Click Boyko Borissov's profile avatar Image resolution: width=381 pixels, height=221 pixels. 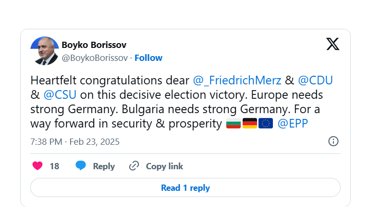[45, 51]
